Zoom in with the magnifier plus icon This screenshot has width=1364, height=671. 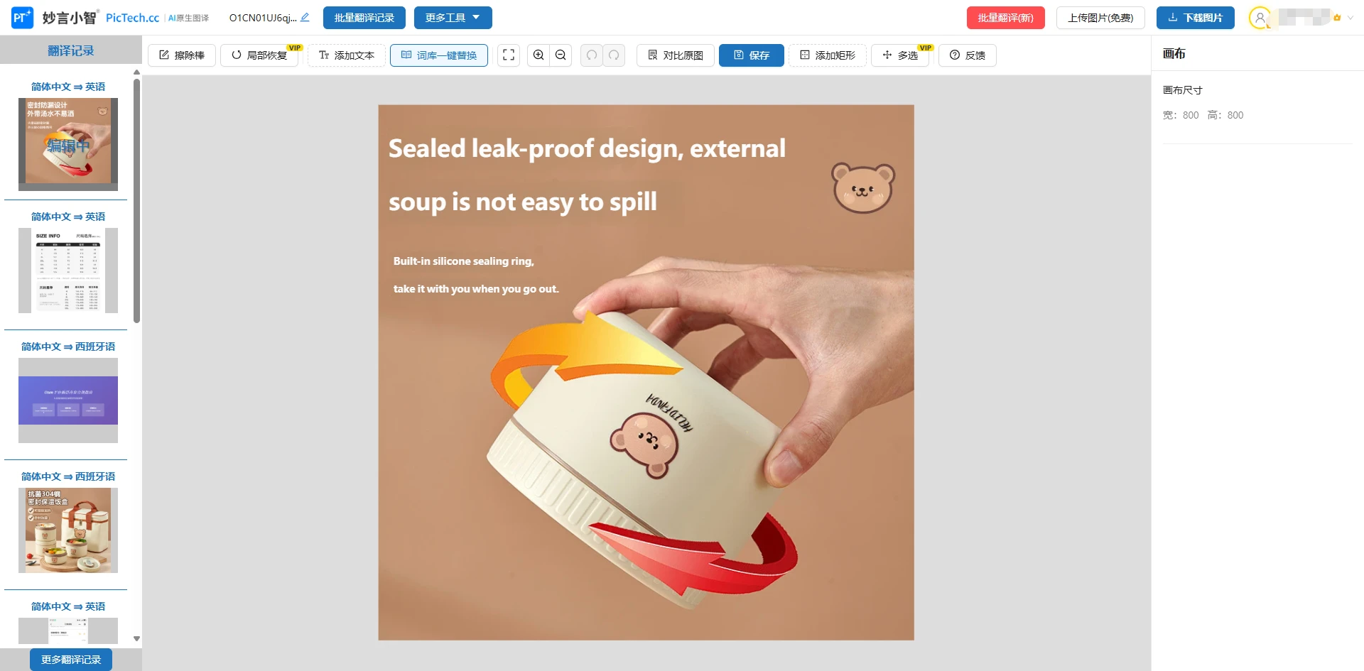pyautogui.click(x=538, y=55)
